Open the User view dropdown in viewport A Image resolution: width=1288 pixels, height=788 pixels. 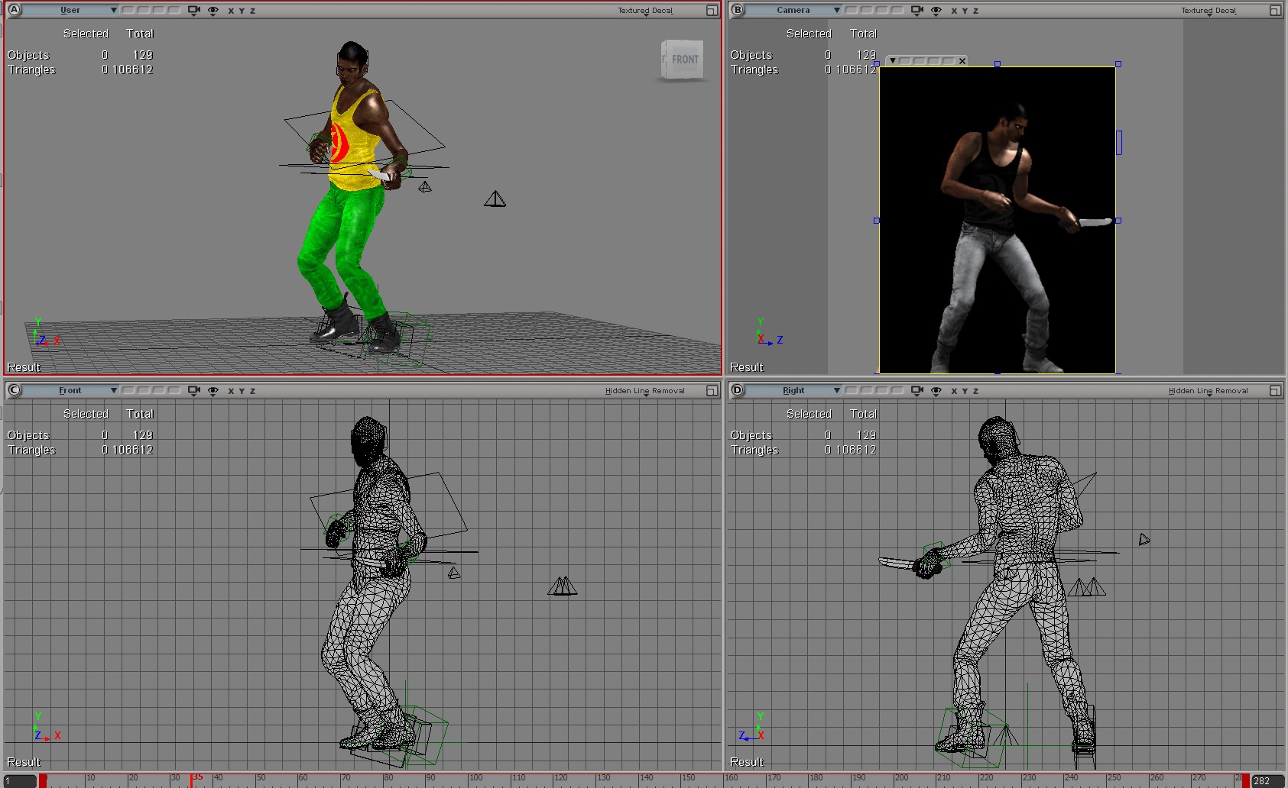click(x=70, y=10)
